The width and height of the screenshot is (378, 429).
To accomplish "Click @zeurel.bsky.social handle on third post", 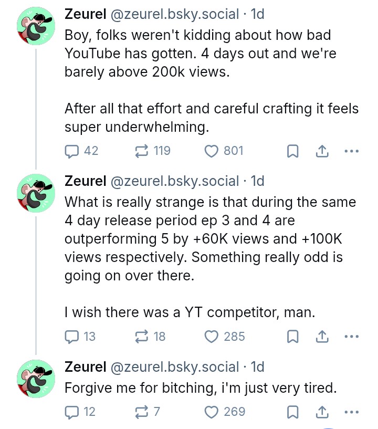I will pyautogui.click(x=173, y=367).
